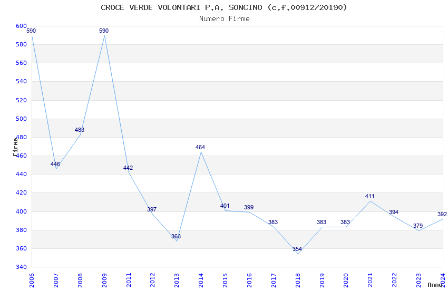Click the 540 tick on the y-axis

click(x=21, y=81)
